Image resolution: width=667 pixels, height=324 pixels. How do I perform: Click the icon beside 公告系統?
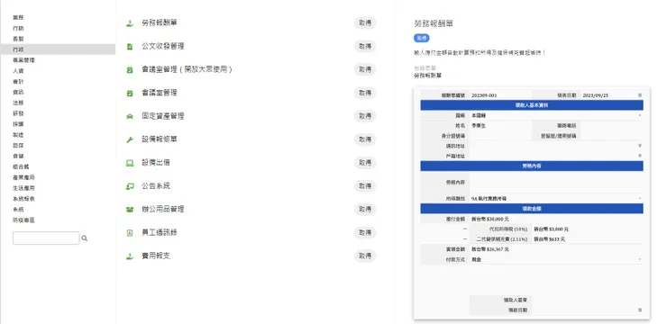coord(130,186)
